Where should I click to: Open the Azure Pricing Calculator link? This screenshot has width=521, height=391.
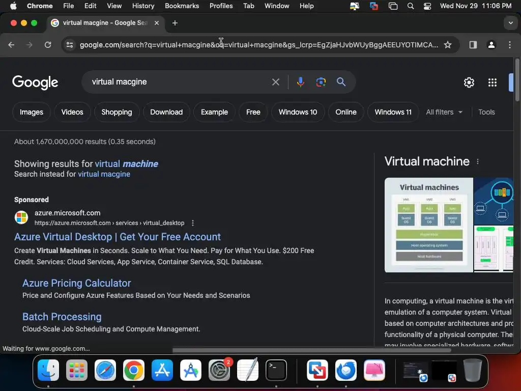tap(76, 283)
